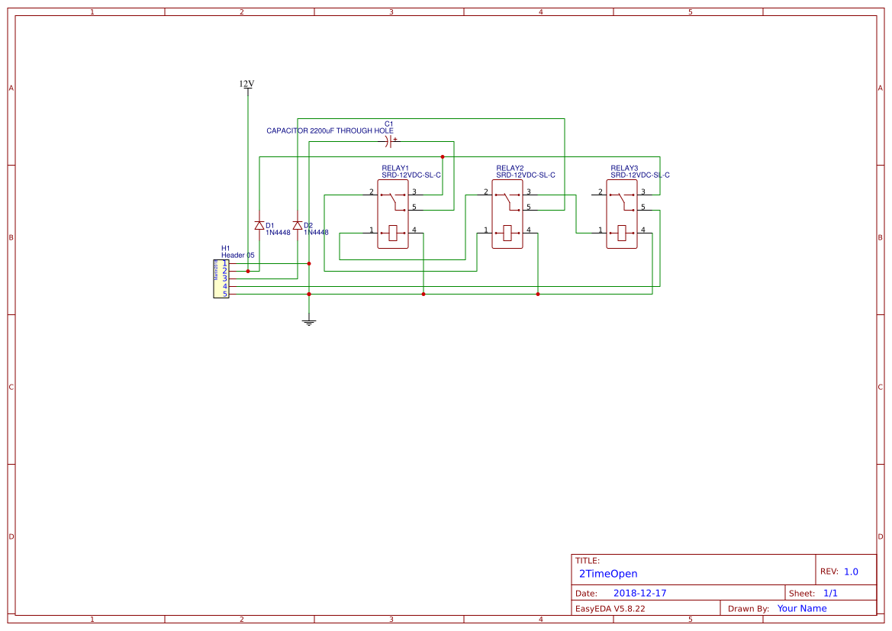Click the 12V power flag

tap(246, 85)
